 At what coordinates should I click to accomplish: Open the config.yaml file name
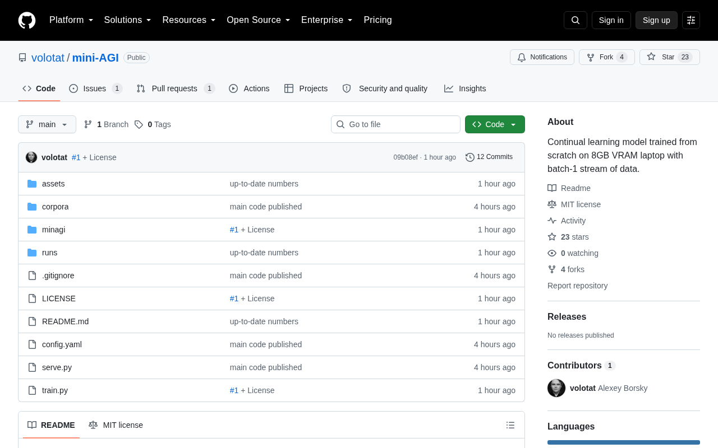[x=62, y=344]
